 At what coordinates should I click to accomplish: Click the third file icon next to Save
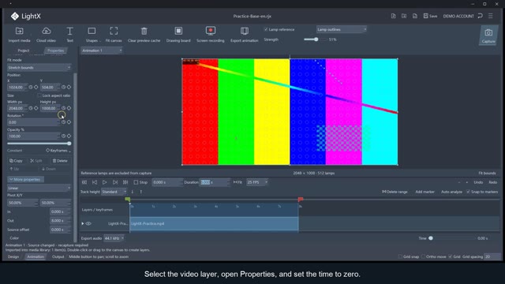(415, 16)
